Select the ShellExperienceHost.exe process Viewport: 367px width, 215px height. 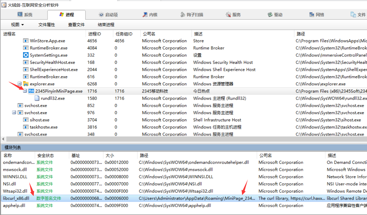[184, 70]
